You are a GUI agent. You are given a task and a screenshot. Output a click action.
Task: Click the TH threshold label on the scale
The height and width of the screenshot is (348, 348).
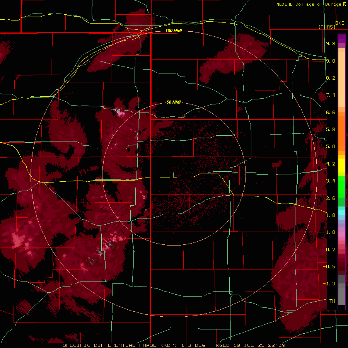point(332,301)
